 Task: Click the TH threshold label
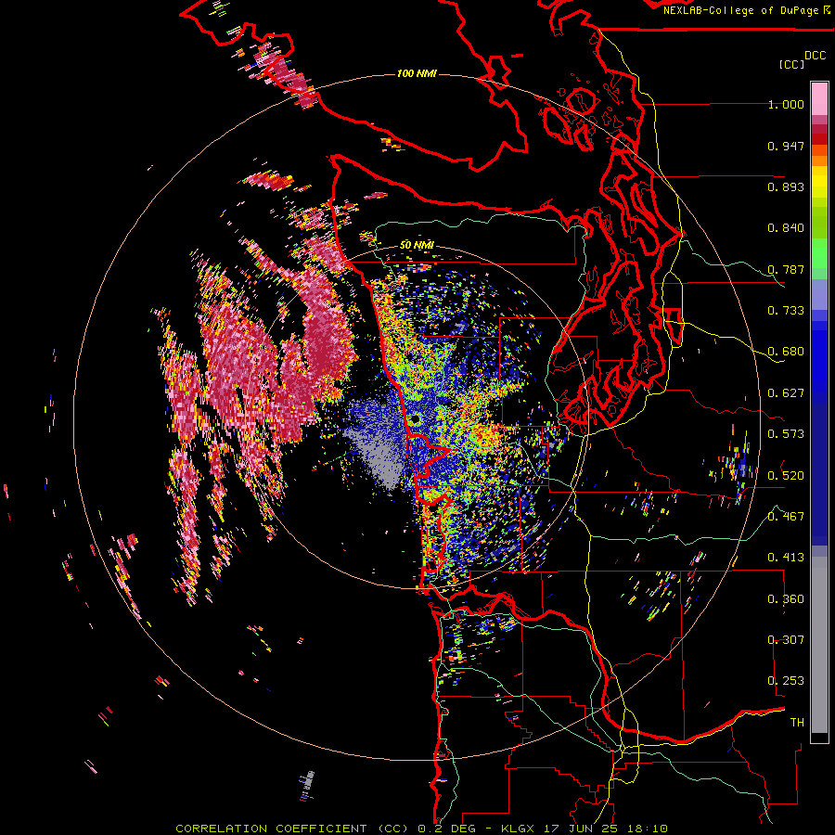point(797,723)
